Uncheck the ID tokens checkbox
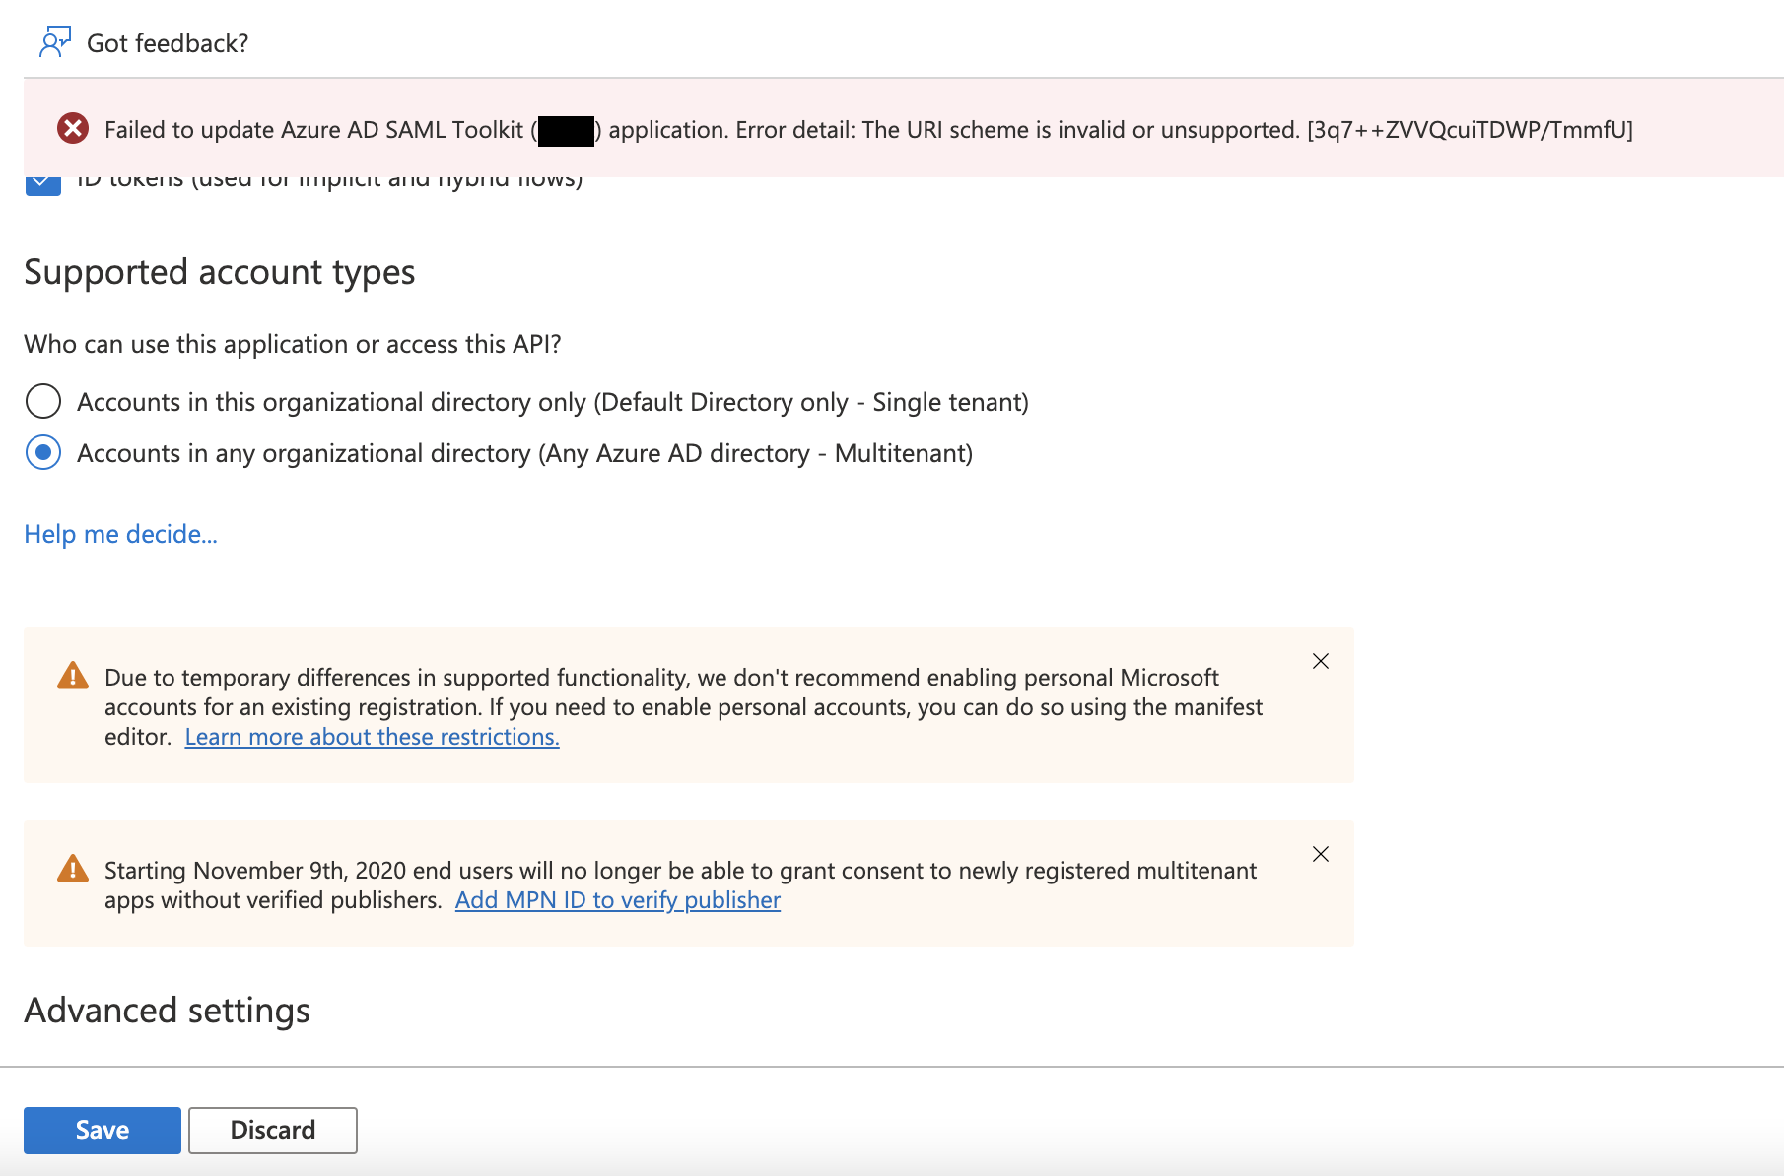1784x1176 pixels. (x=43, y=184)
